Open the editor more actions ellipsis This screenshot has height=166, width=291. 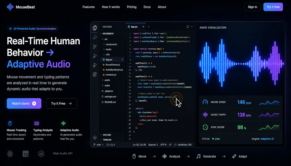tap(192, 27)
